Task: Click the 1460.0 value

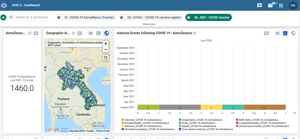Action: [x=22, y=88]
